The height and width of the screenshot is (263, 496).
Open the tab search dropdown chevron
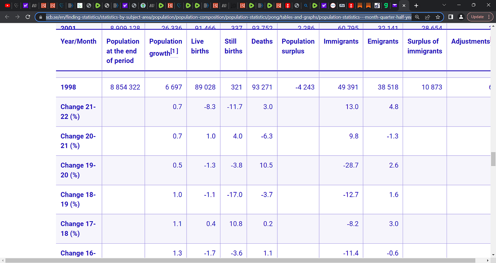click(x=444, y=5)
